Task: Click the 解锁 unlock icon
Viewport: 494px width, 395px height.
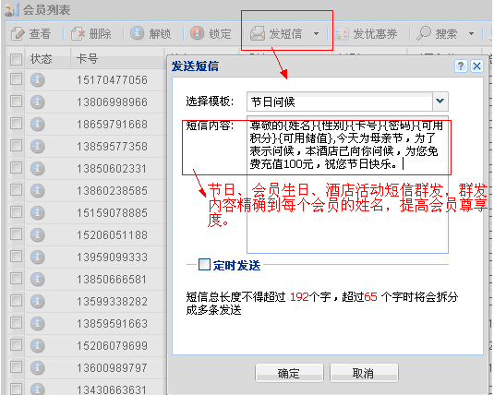Action: click(x=137, y=32)
